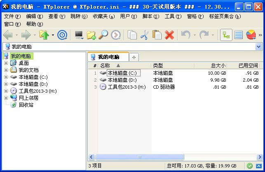
Task: Open the 脚本(S) menu
Action: [151, 16]
